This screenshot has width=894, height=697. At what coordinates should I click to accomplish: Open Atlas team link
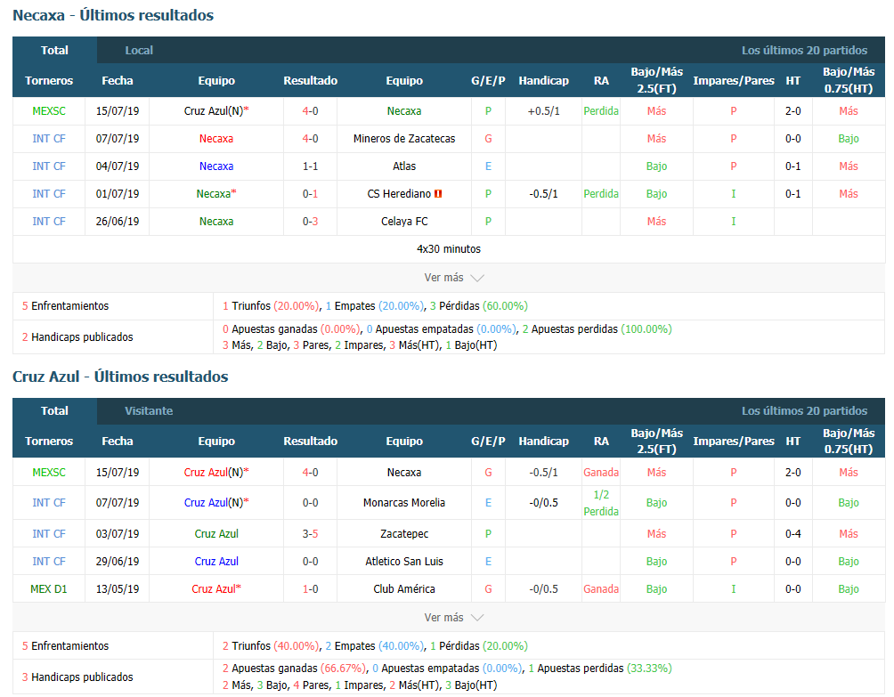tap(404, 166)
